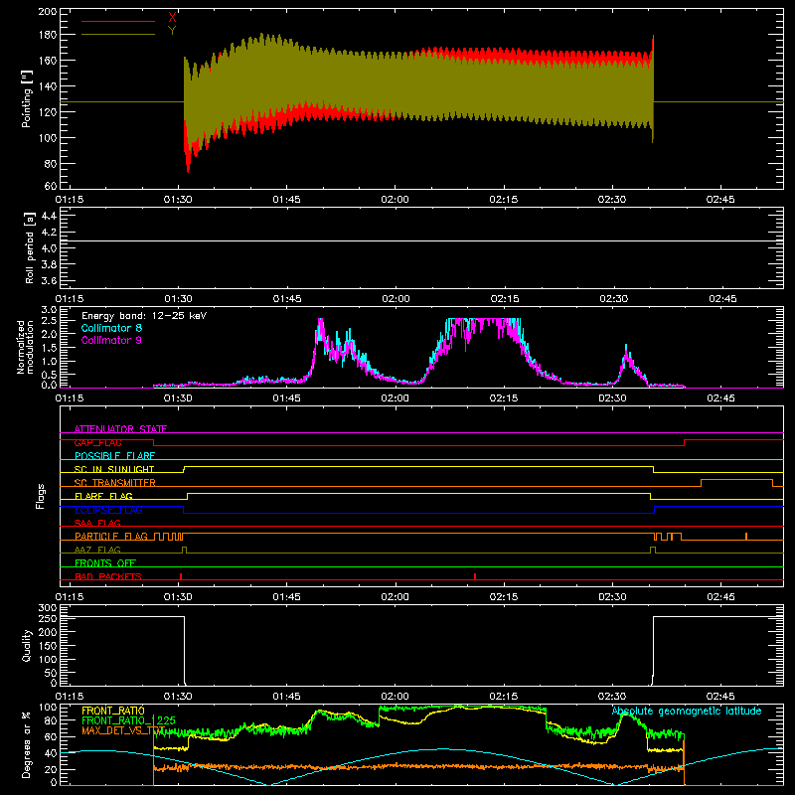Click the orange MAX_DET_VS_TOT legend label
795x795 pixels.
123,730
